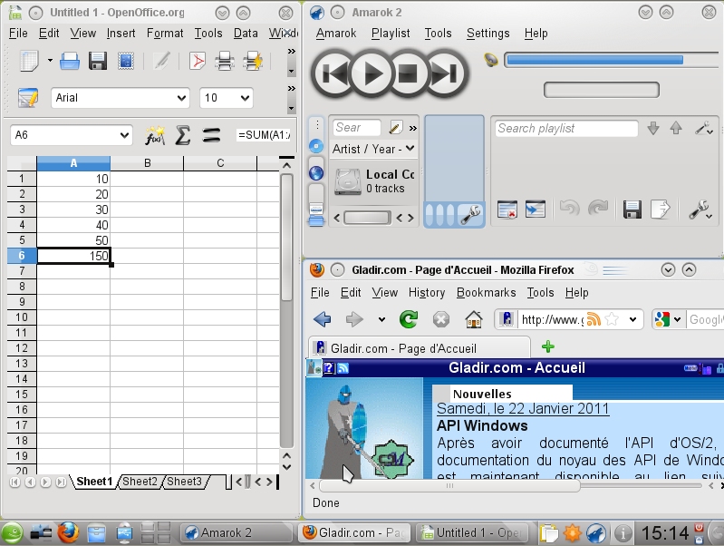Open the Firefox Bookmarks menu
The image size is (724, 546).
[486, 293]
